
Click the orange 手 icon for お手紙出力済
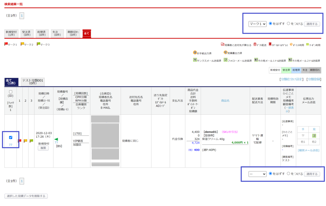(x=195, y=52)
